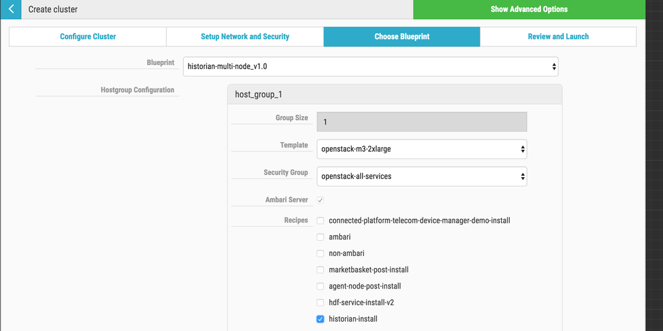Click the Create cluster title
663x331 pixels.
[52, 9]
